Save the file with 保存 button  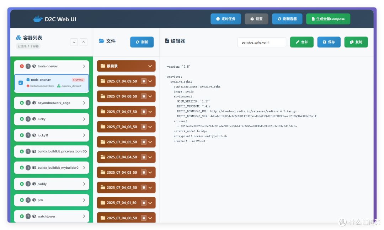[329, 42]
